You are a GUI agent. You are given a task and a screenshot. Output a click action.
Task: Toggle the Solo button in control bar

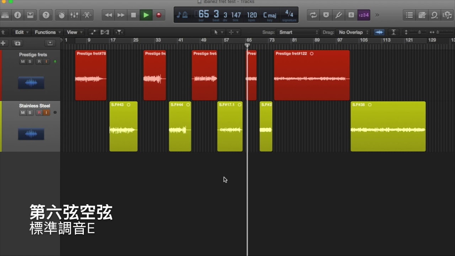(x=351, y=15)
